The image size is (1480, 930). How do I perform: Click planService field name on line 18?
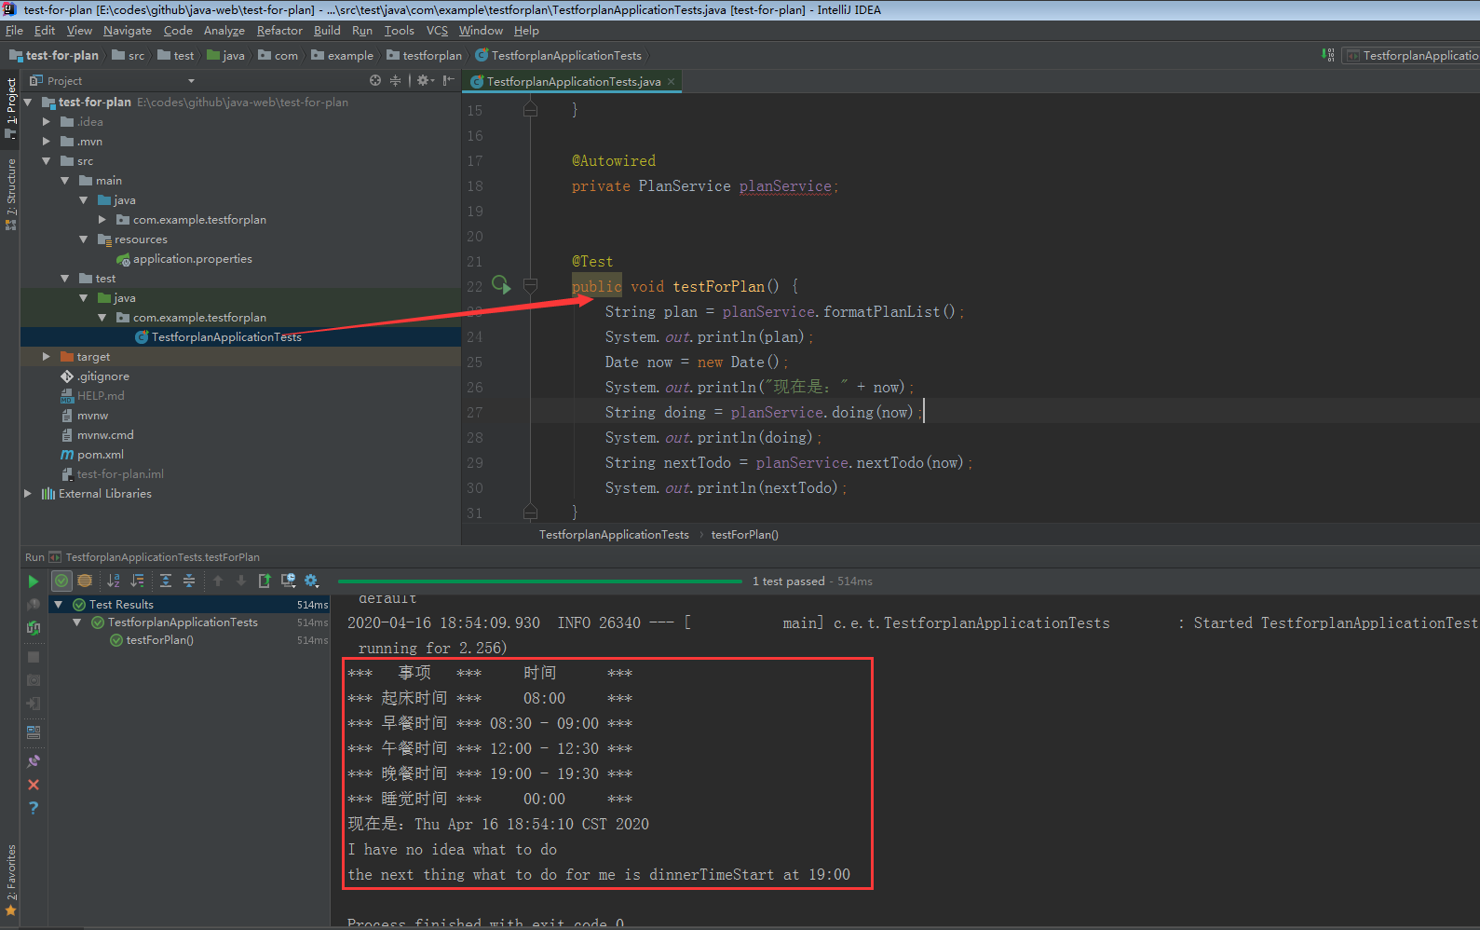785,186
